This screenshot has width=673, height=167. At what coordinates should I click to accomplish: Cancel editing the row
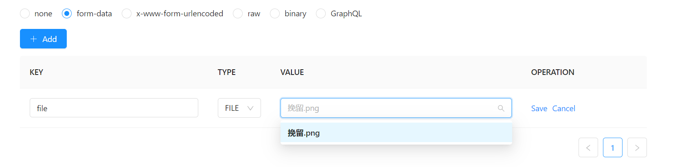pyautogui.click(x=563, y=108)
